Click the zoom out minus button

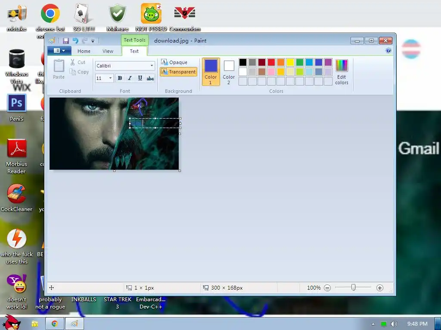point(327,287)
